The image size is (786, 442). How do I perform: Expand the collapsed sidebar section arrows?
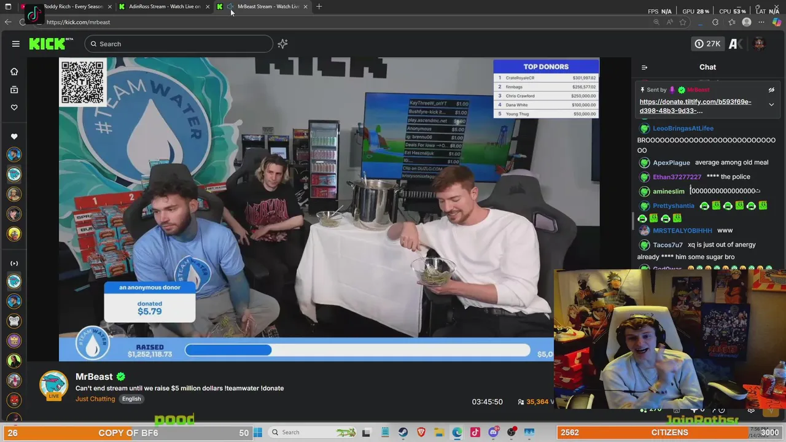click(x=14, y=263)
